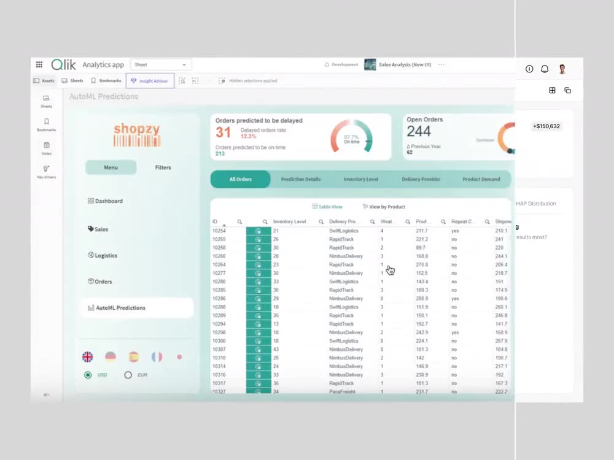Screen dimensions: 614x460
Task: Open Key drivers in the left sidebar
Action: coord(46,172)
